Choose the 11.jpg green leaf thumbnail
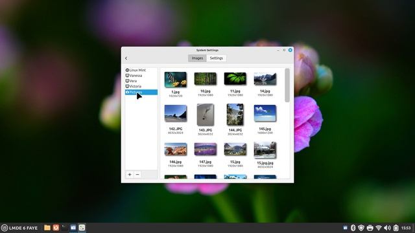415x233 pixels. point(235,79)
